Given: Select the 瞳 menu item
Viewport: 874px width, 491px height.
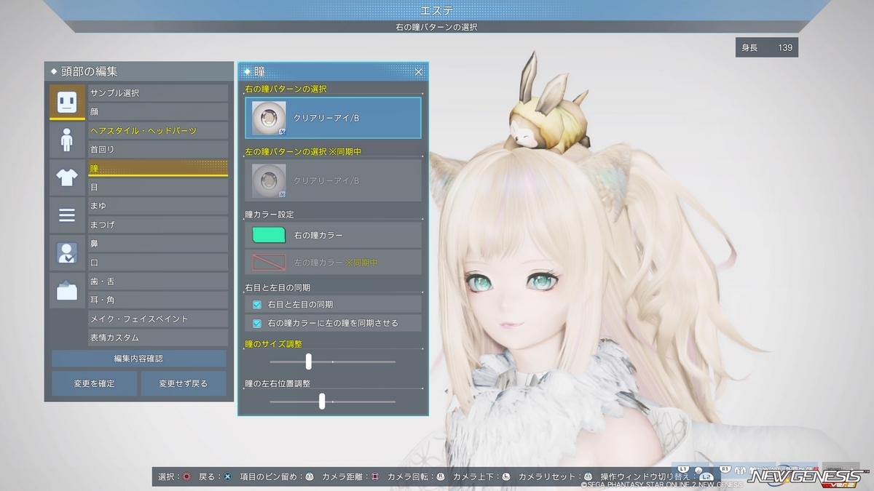Looking at the screenshot, I should click(x=158, y=168).
